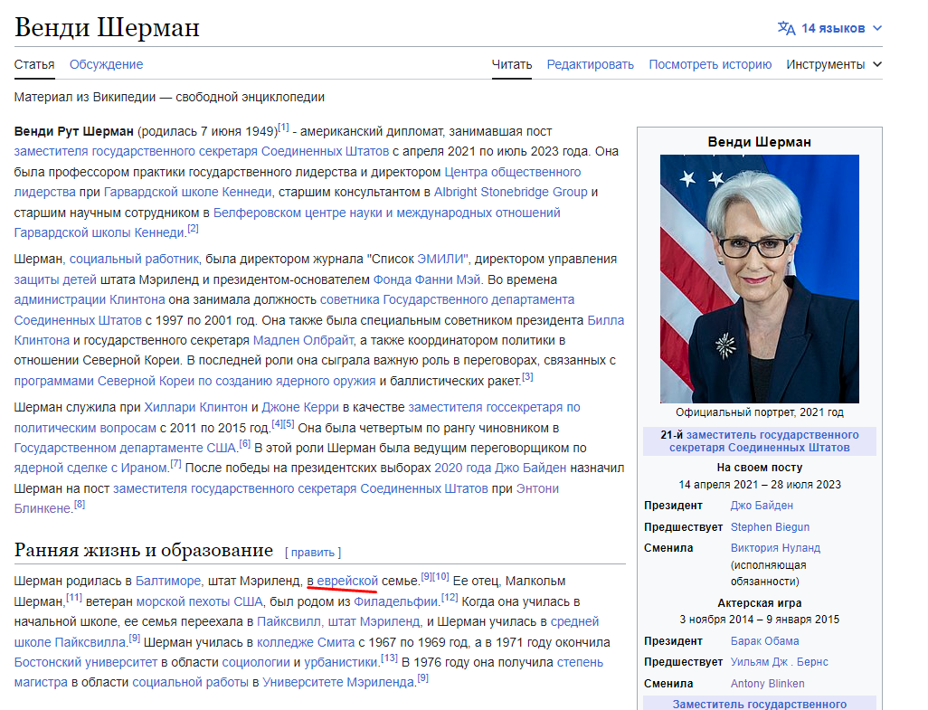This screenshot has height=710, width=928.
Task: Click the language translation icon
Action: point(786,28)
